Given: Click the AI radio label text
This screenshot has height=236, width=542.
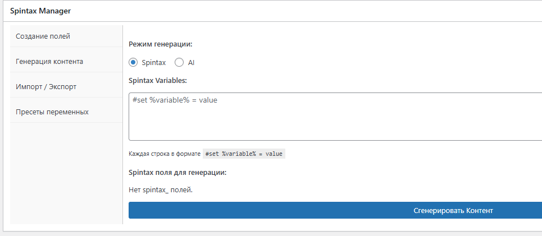Looking at the screenshot, I should tap(191, 63).
